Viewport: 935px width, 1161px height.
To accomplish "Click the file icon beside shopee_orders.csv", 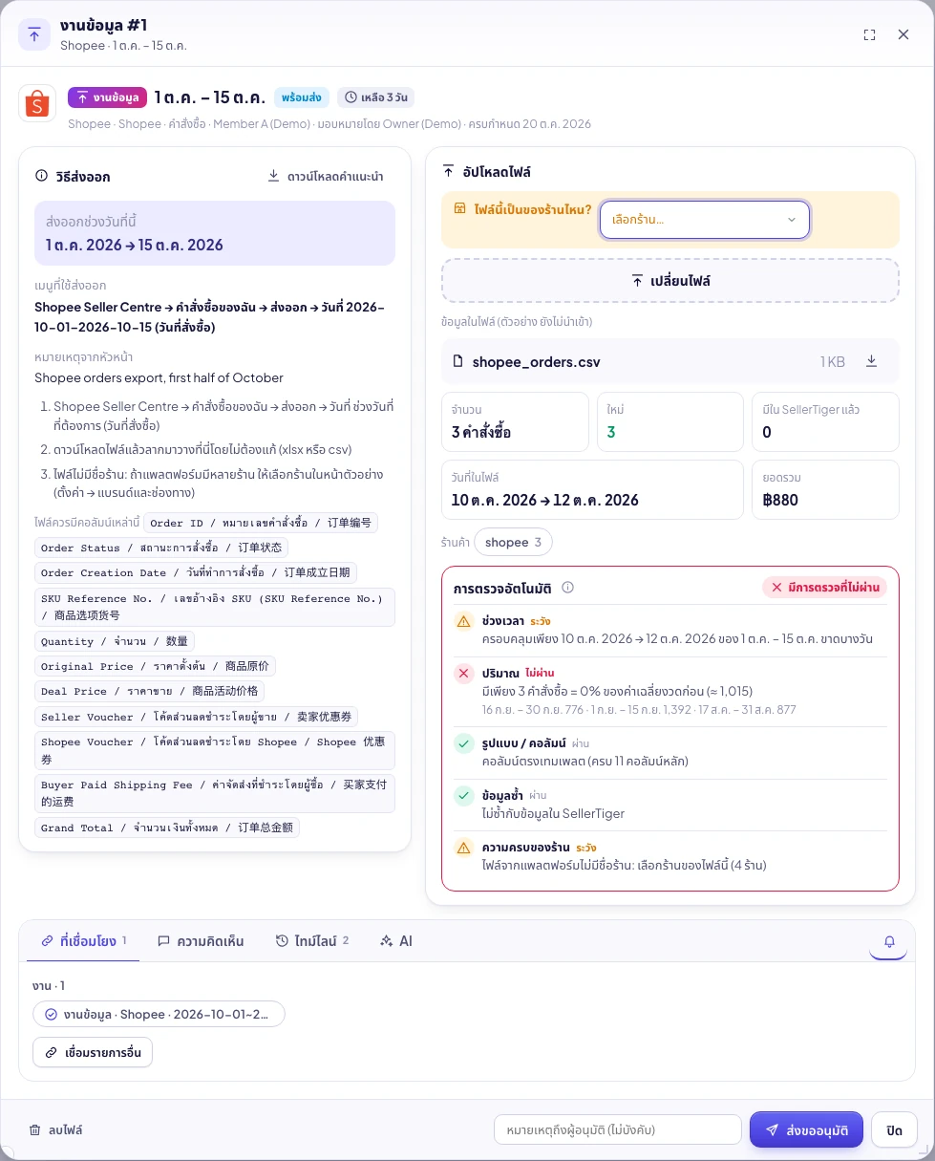I will click(x=459, y=362).
